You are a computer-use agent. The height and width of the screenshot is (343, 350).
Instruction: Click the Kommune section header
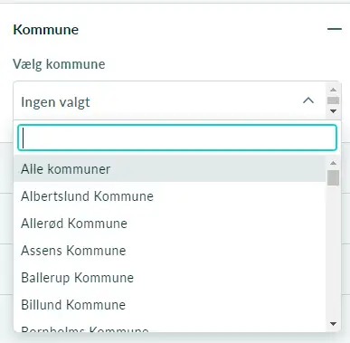(46, 30)
